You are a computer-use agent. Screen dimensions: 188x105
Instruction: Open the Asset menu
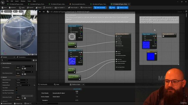tap(17, 1)
